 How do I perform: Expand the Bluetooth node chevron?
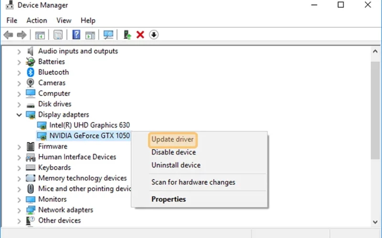(19, 73)
